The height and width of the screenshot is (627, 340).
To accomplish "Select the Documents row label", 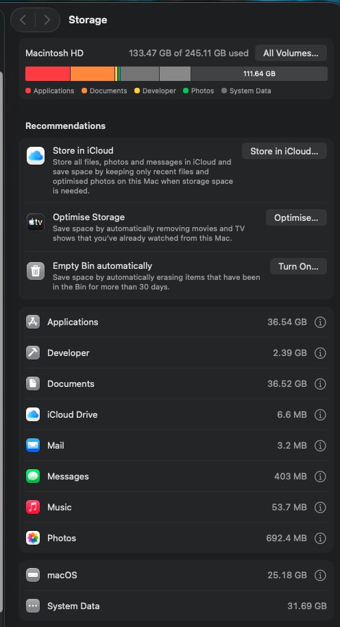I will [x=71, y=383].
